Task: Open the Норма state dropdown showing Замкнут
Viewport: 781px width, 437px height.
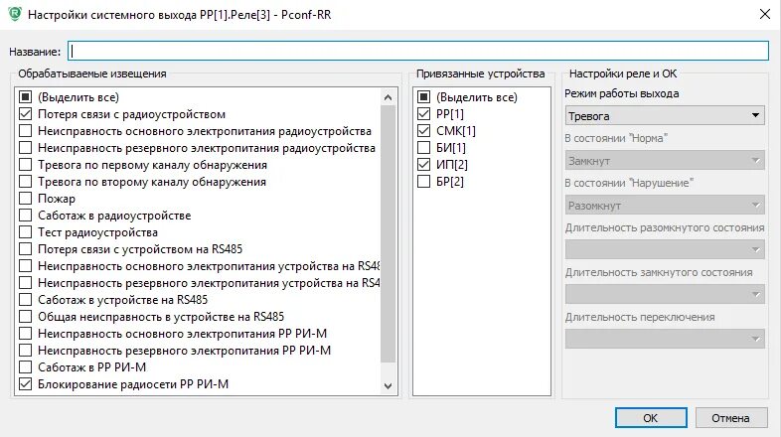Action: tap(665, 160)
